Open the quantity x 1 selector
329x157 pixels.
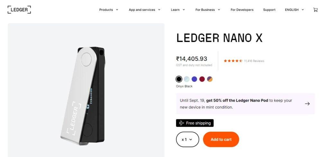point(187,139)
